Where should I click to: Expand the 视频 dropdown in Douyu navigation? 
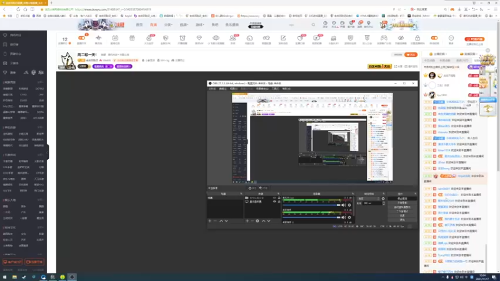click(x=184, y=24)
